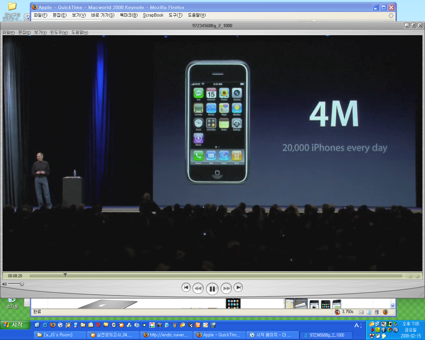This screenshot has width=425, height=340.
Task: Click the network computers tray icon
Action: point(378,324)
